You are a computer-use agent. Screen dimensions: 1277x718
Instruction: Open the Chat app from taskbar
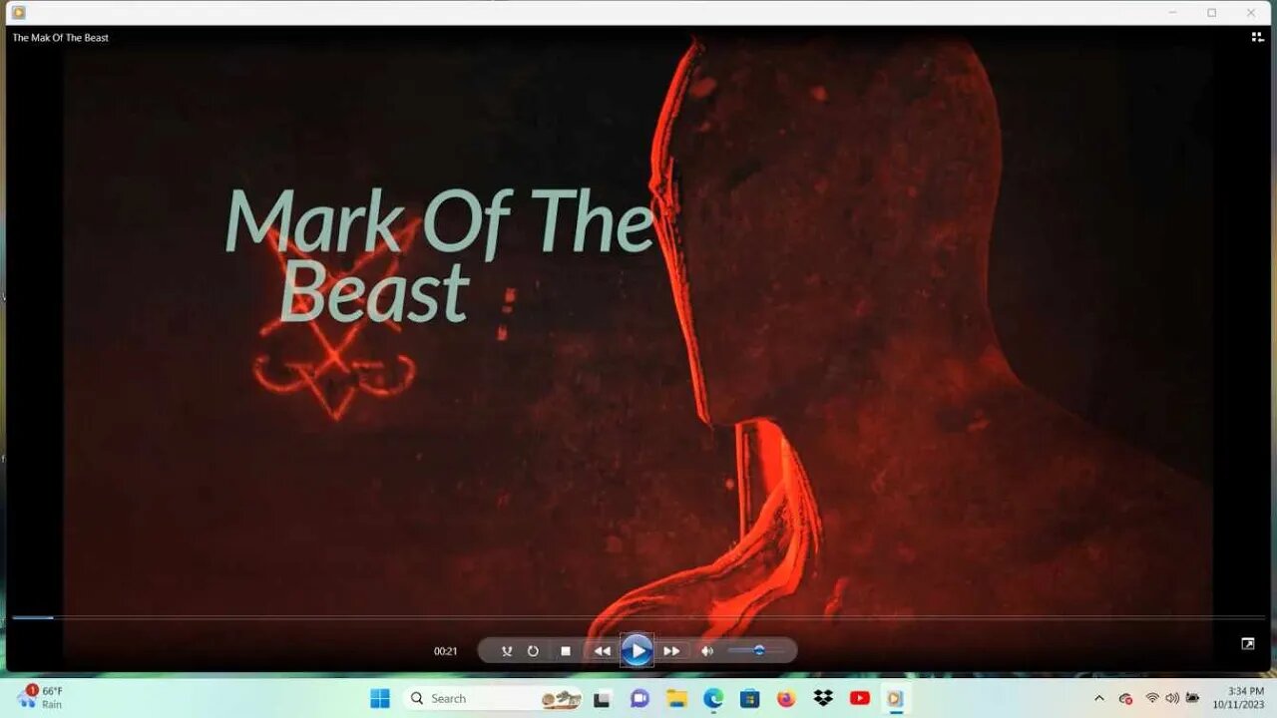[639, 698]
